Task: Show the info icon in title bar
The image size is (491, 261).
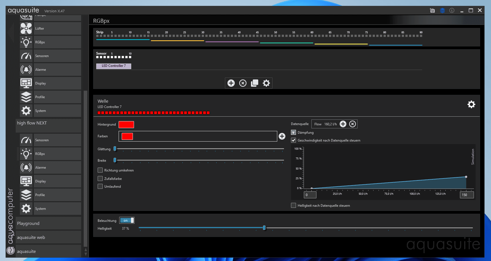Action: coord(452,10)
